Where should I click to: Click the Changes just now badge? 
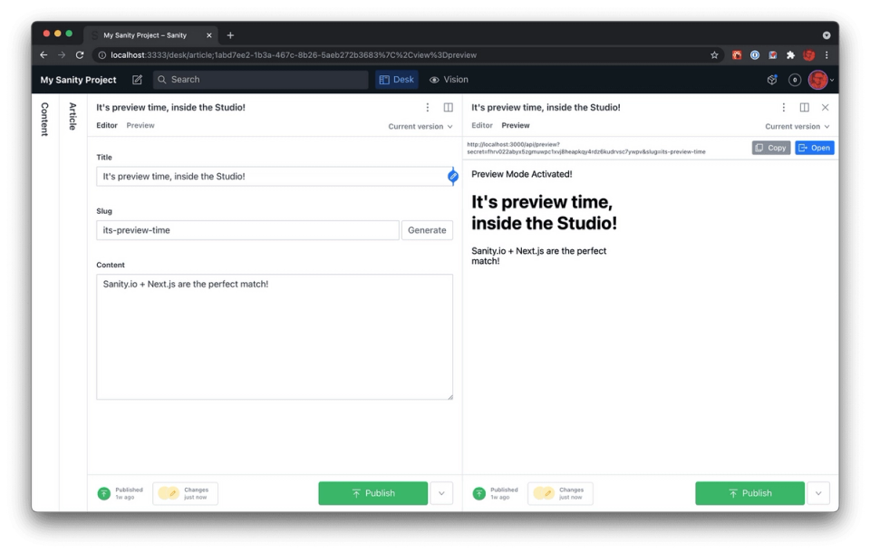pos(185,493)
